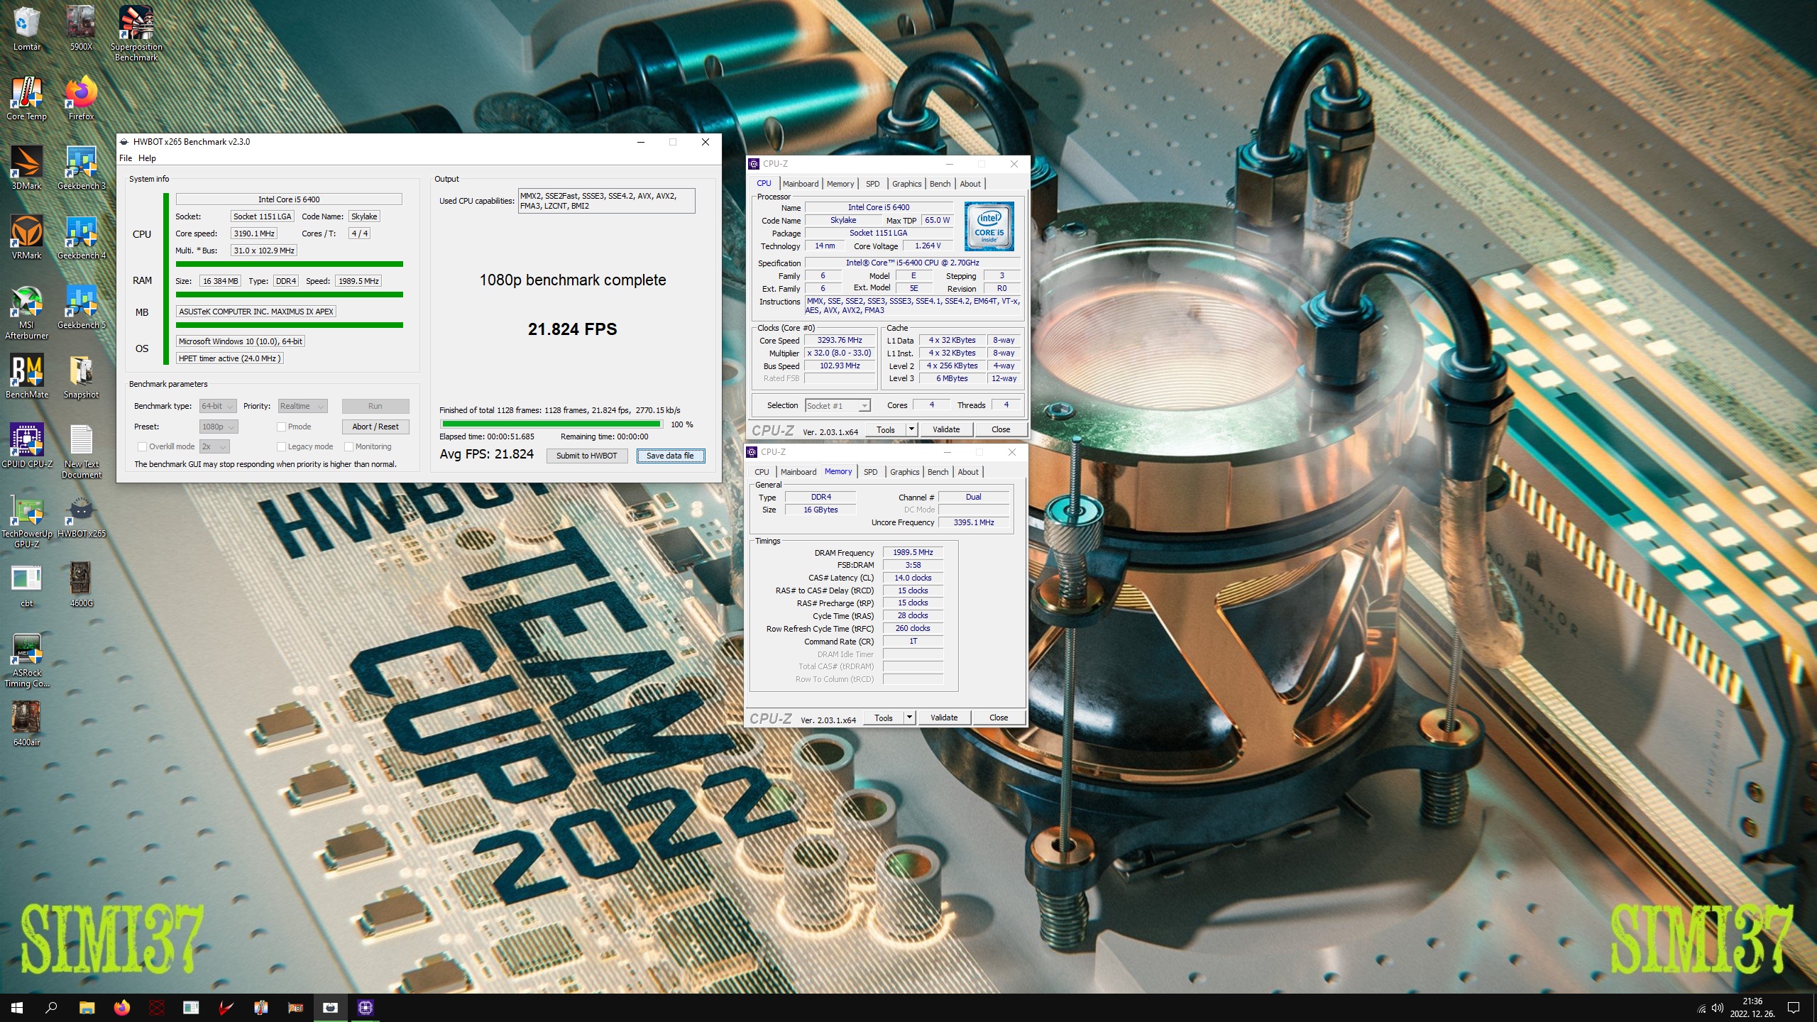This screenshot has width=1817, height=1022.
Task: Open the notification center icon
Action: [x=1794, y=1008]
